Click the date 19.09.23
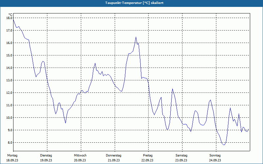The image size is (263, 164). tap(46, 160)
